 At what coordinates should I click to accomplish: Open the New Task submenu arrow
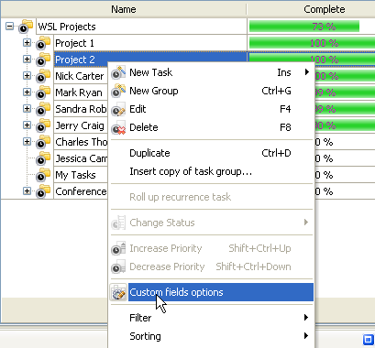point(306,72)
